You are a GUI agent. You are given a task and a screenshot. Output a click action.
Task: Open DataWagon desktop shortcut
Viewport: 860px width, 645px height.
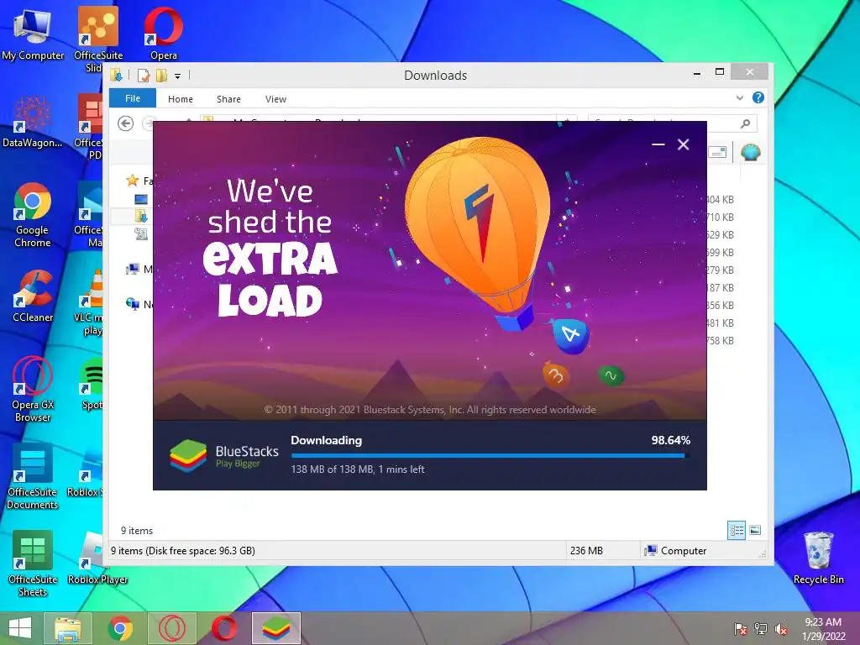click(32, 121)
